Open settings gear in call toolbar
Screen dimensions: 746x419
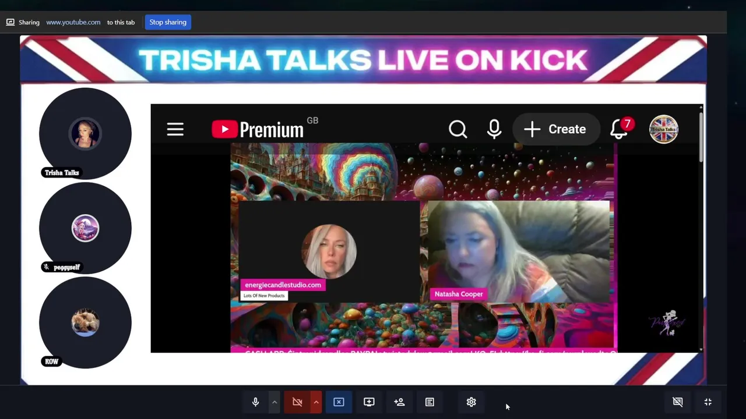471,402
